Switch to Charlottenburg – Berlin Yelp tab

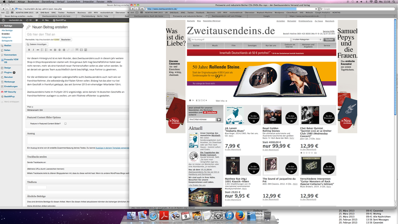95,16
